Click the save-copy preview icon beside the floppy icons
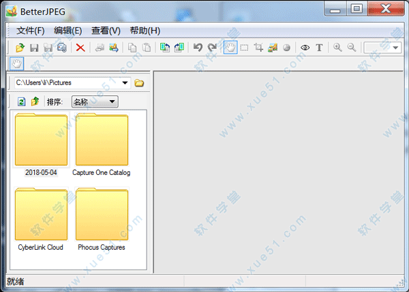This screenshot has height=292, width=409. pyautogui.click(x=62, y=48)
